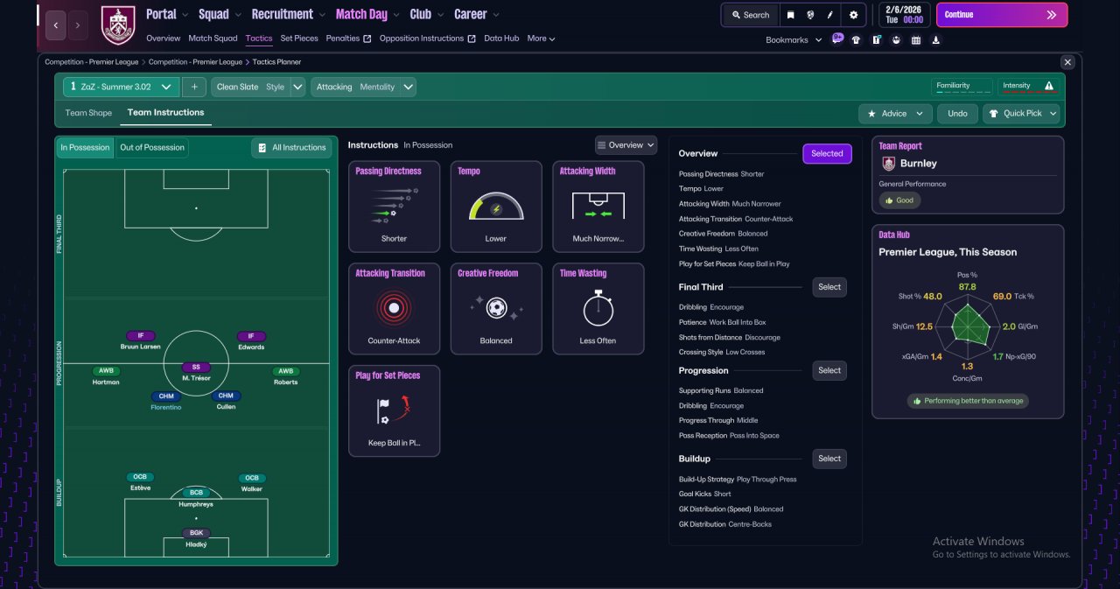The height and width of the screenshot is (589, 1120).
Task: Click the download-style bookmark icon
Action: coord(936,39)
